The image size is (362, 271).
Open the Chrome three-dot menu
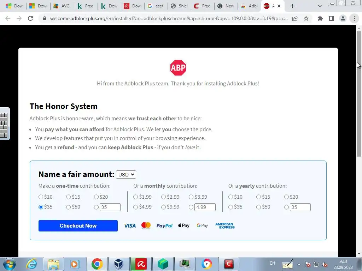pos(354,18)
